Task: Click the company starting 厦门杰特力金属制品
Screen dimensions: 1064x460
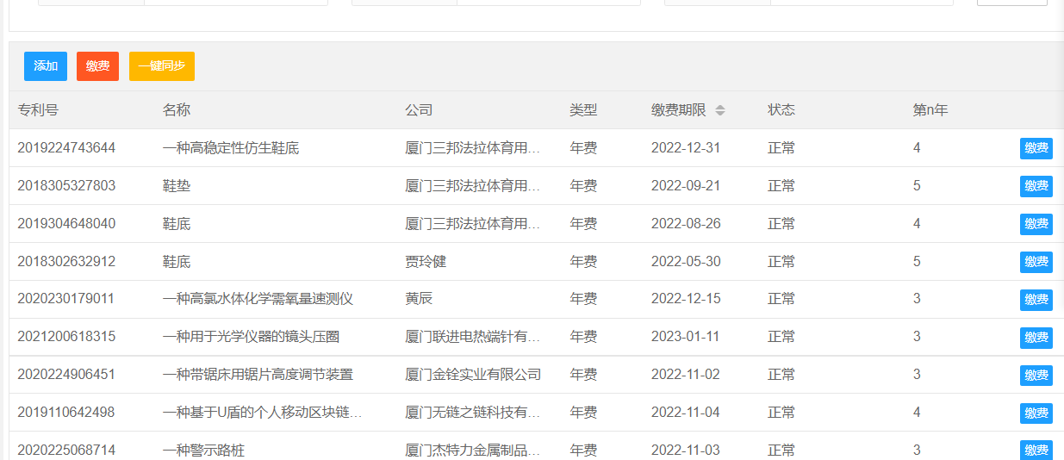Action: tap(473, 451)
